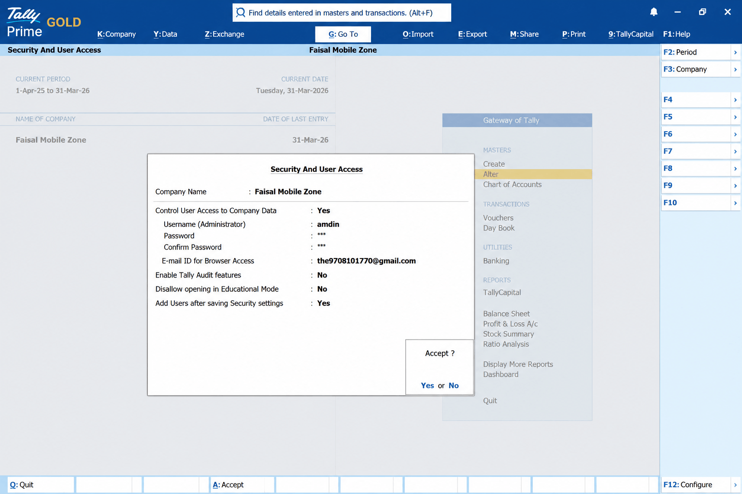Toggle Control User Access to Company Data value

click(x=324, y=211)
